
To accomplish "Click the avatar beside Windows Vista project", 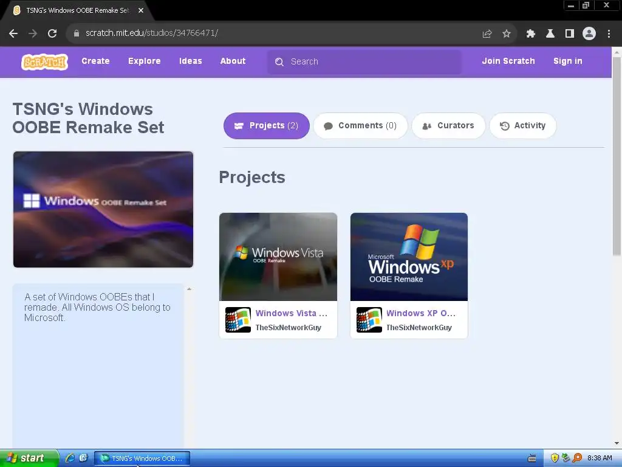I will (238, 320).
